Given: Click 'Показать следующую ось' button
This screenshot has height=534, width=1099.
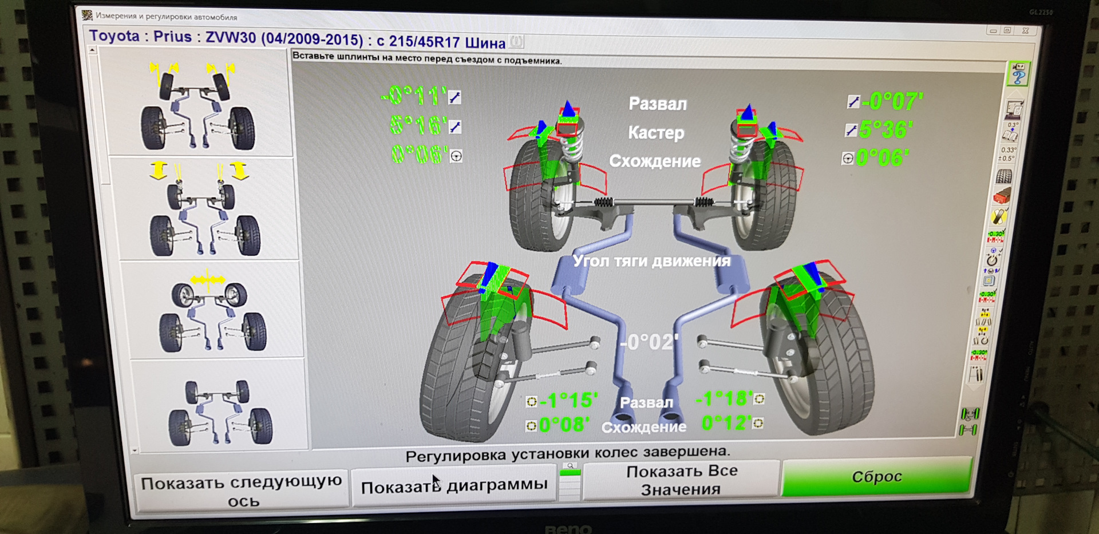Looking at the screenshot, I should tap(242, 491).
